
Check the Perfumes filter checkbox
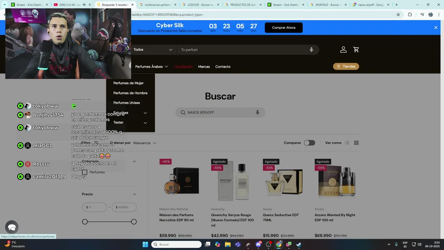point(85,172)
